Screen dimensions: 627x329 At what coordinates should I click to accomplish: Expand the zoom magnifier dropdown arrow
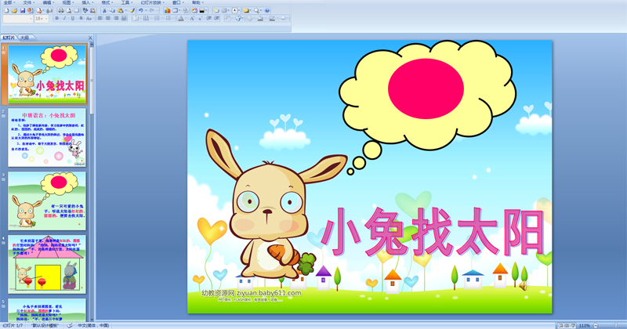(x=261, y=10)
